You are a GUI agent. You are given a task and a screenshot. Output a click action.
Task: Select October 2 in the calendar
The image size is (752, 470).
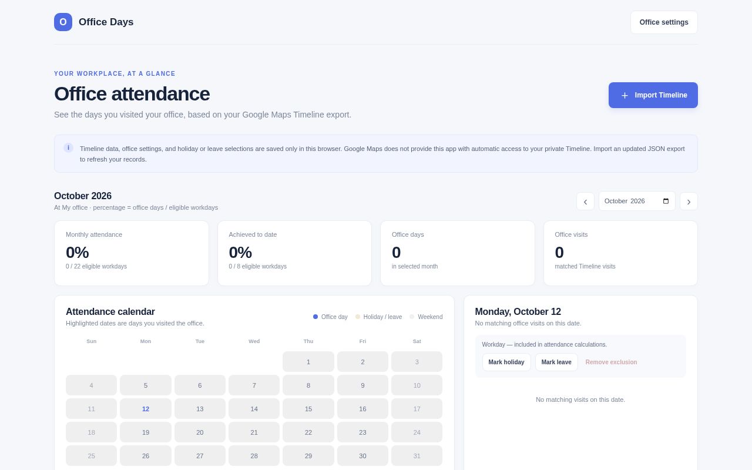362,362
